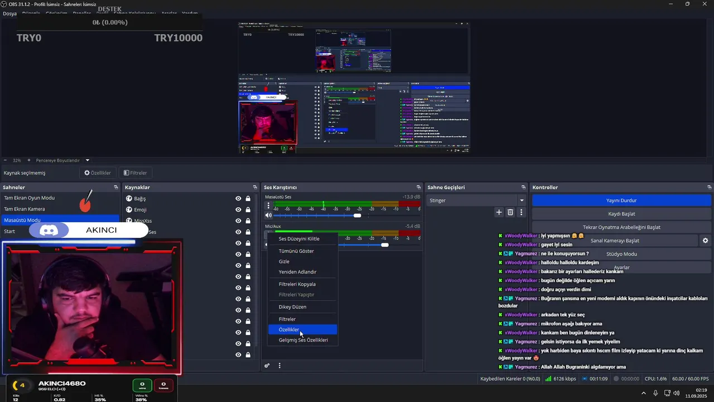Click the Emoji source globe icon
The height and width of the screenshot is (402, 714).
(x=129, y=210)
